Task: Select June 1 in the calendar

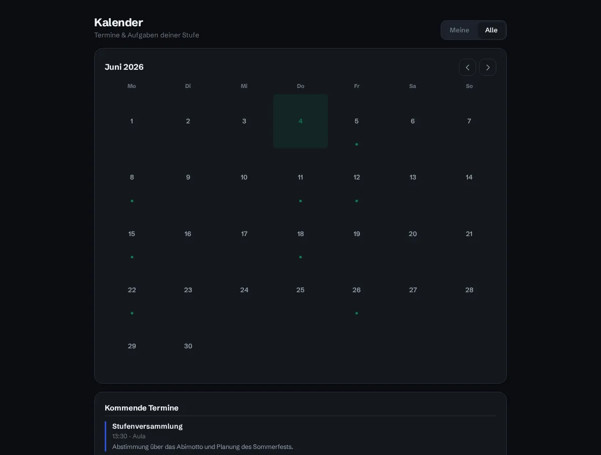Action: point(132,121)
